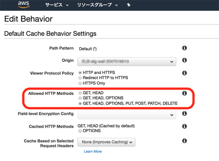Enable OPTIONS checkbox for cached methods

pos(80,131)
